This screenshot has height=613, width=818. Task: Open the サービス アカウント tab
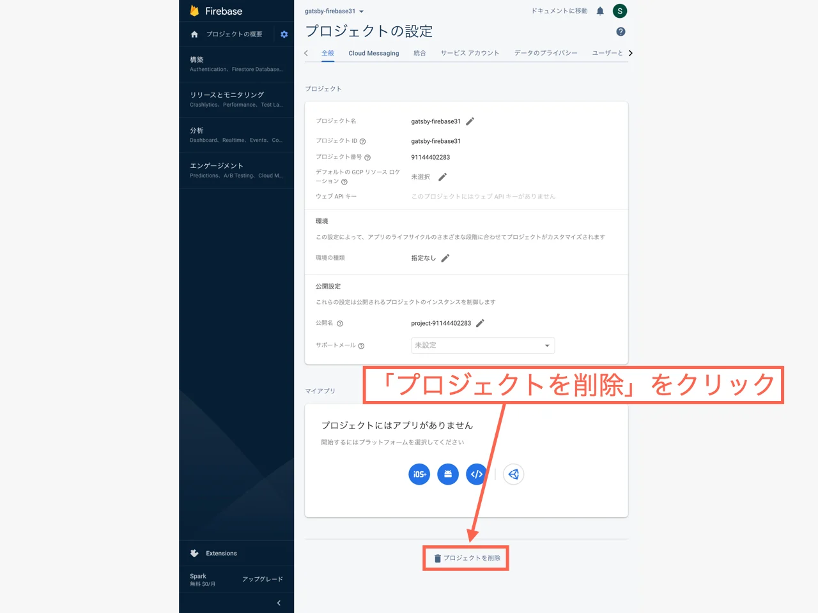(x=470, y=53)
